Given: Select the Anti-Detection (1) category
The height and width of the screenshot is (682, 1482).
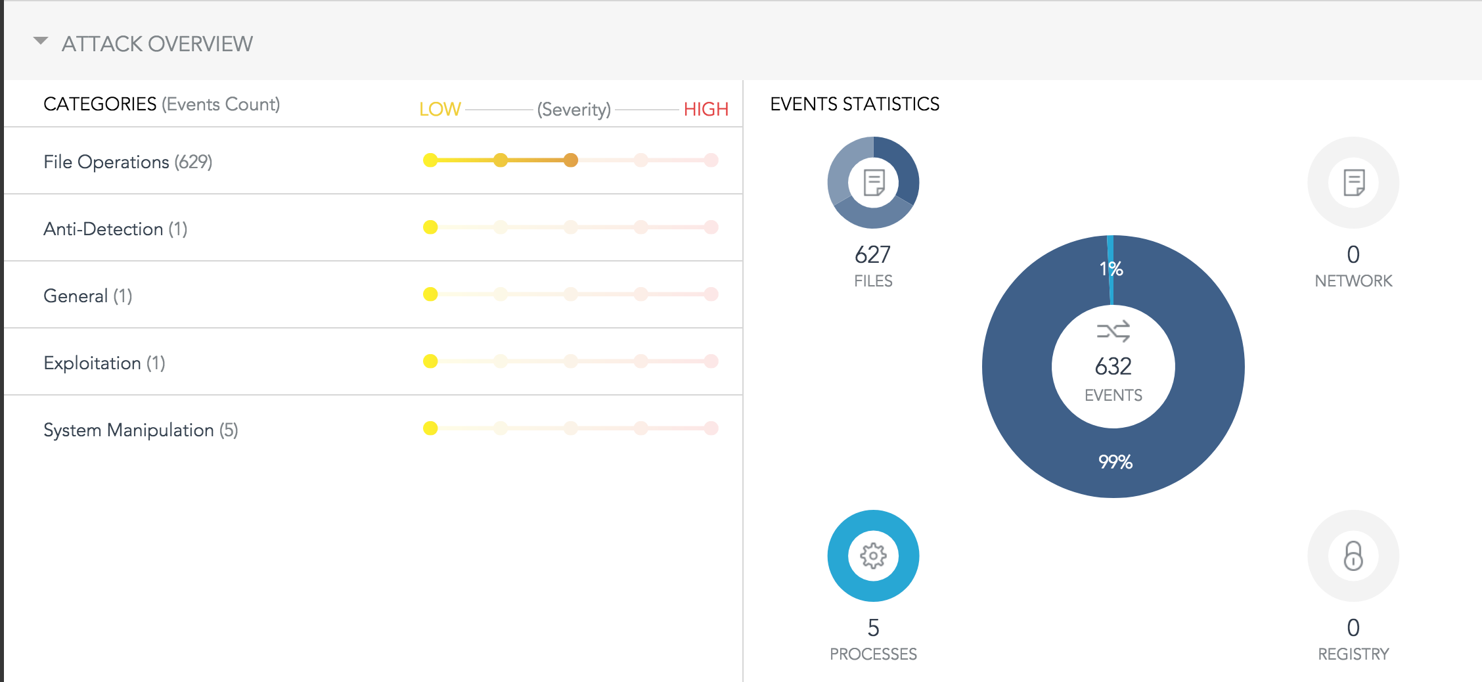Looking at the screenshot, I should coord(115,229).
